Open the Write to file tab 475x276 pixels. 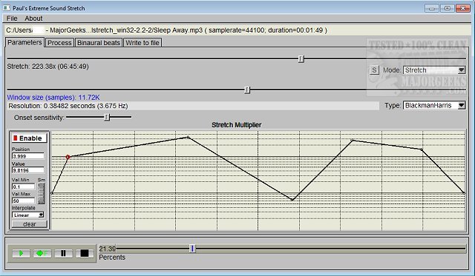142,43
